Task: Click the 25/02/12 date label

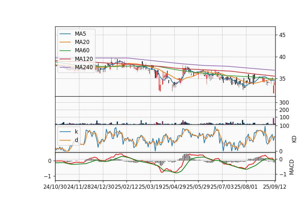Action: coord(127,187)
